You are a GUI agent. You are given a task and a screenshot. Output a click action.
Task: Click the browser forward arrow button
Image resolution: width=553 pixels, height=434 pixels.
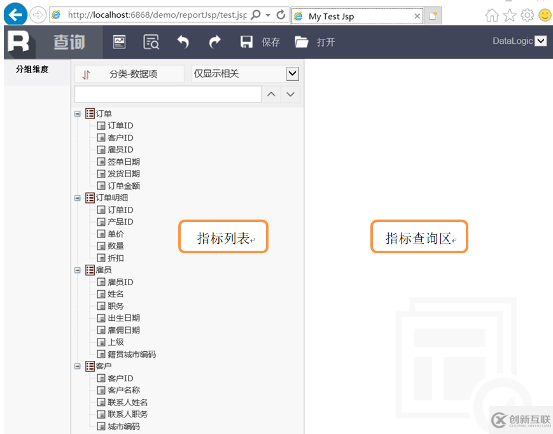38,15
